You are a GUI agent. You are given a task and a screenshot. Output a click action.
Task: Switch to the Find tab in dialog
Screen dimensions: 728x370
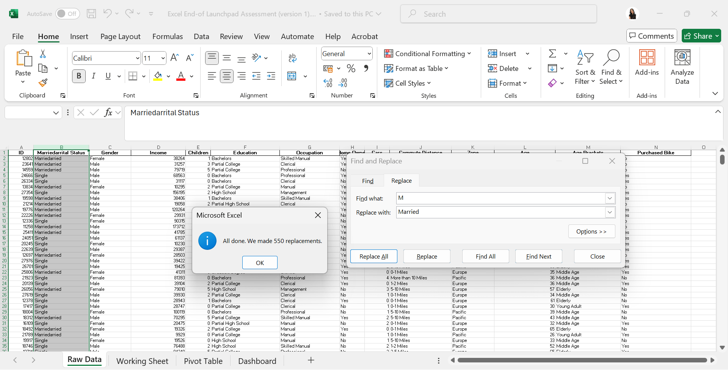point(367,181)
